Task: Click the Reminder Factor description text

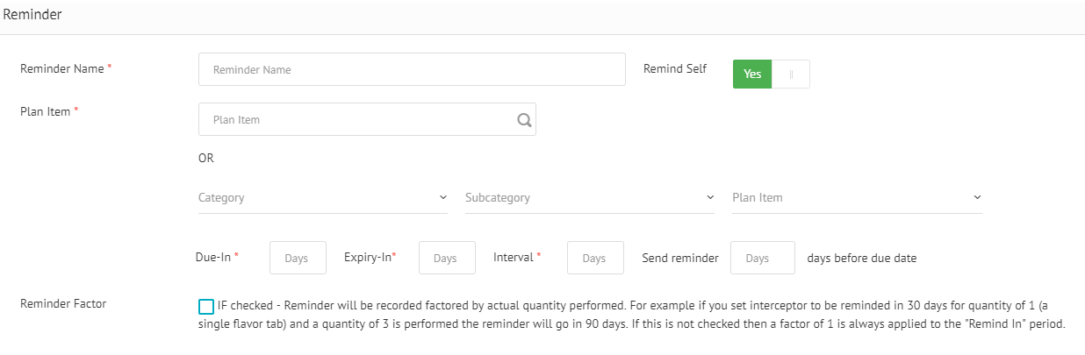Action: (x=632, y=315)
